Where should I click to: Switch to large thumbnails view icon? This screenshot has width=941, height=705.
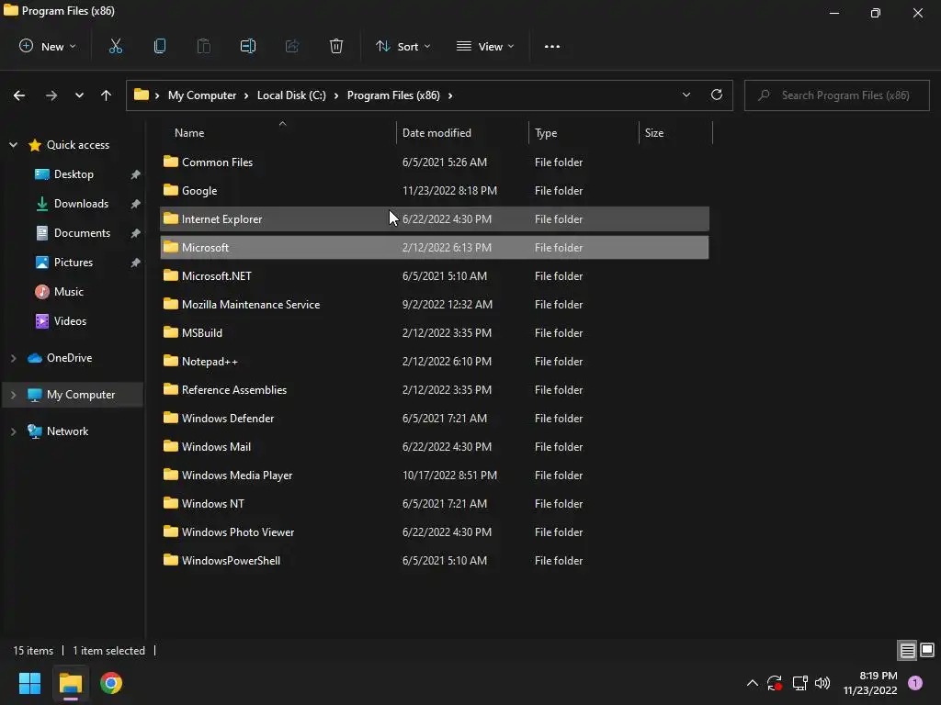point(927,650)
